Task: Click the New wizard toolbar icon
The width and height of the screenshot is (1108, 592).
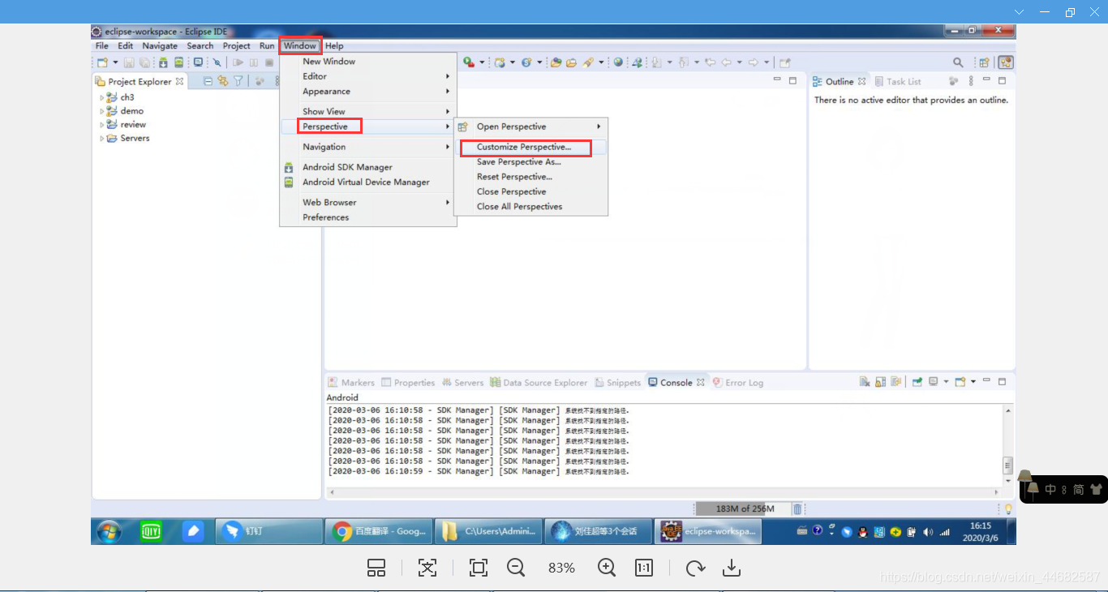Action: (x=102, y=62)
